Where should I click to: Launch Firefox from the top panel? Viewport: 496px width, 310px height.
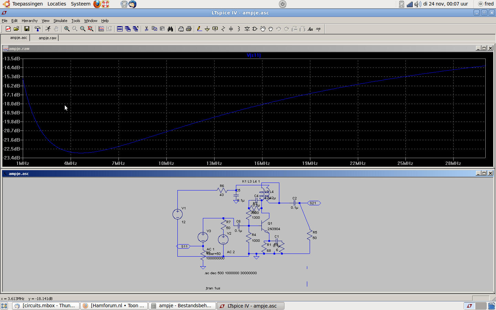[x=97, y=4]
